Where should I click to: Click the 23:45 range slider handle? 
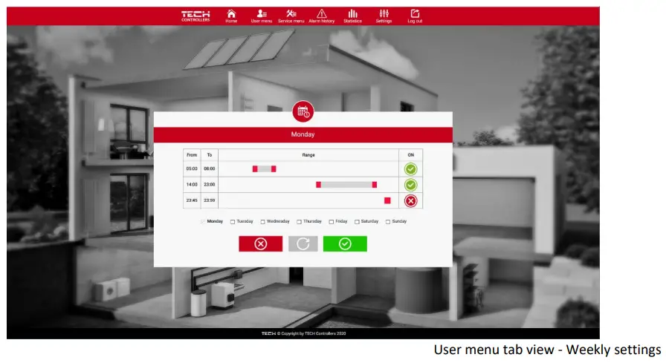pos(387,200)
